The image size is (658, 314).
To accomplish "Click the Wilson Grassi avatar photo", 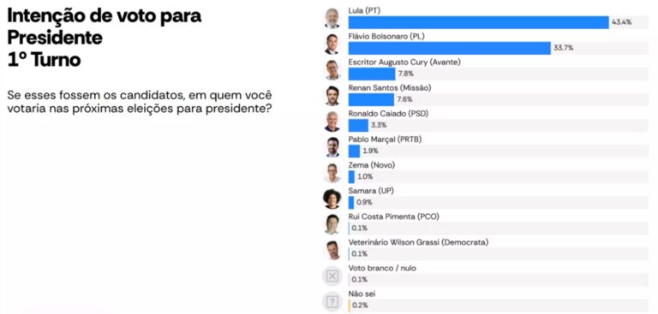I will tap(332, 251).
